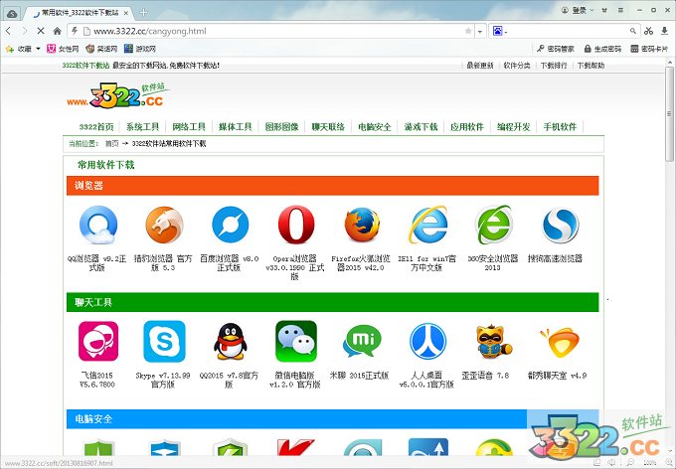Expand the 收藏 favorites dropdown
The height and width of the screenshot is (469, 676).
coord(39,49)
